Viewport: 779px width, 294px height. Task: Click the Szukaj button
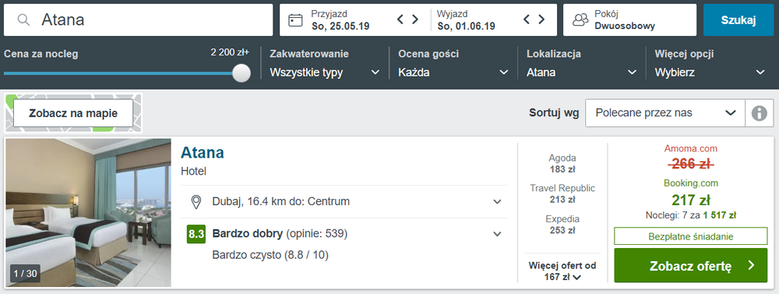click(x=738, y=20)
